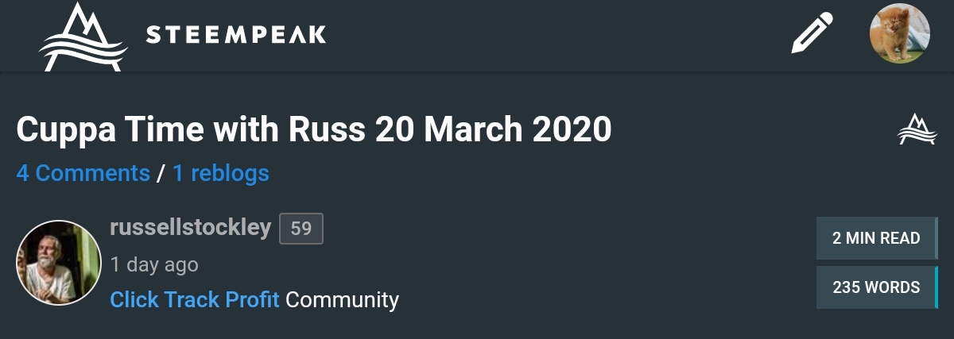Click the reputation badge showing 59
The width and height of the screenshot is (954, 339).
pos(301,229)
